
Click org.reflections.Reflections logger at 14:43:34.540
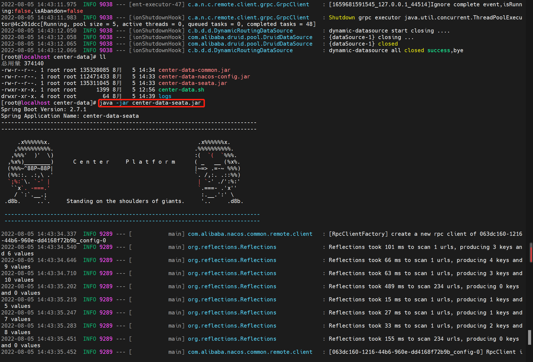[232, 247]
